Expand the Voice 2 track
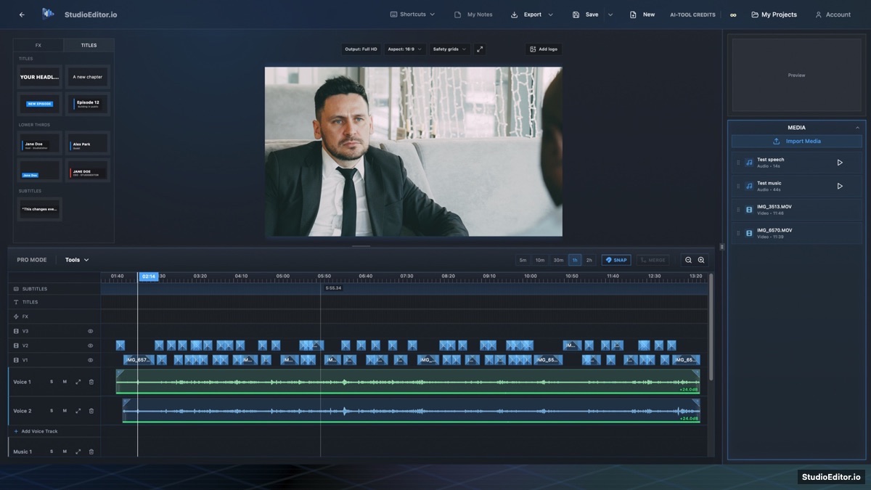The height and width of the screenshot is (490, 871). [78, 411]
